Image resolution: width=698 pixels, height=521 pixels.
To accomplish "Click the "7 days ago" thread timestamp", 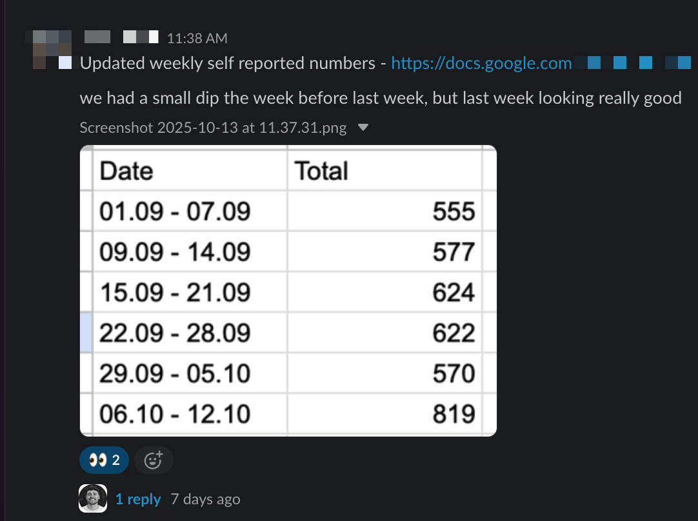I will pyautogui.click(x=205, y=498).
